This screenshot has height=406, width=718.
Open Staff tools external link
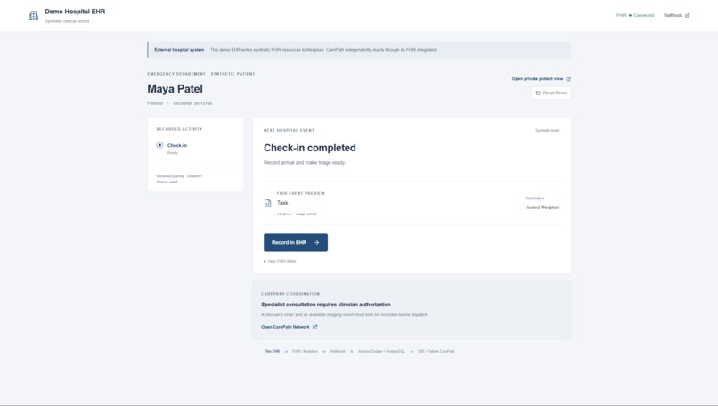tap(676, 15)
